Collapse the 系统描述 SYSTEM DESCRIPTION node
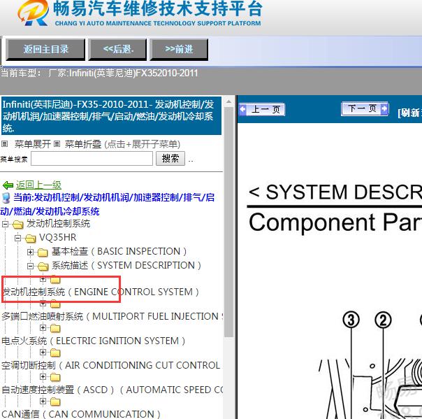 point(30,266)
